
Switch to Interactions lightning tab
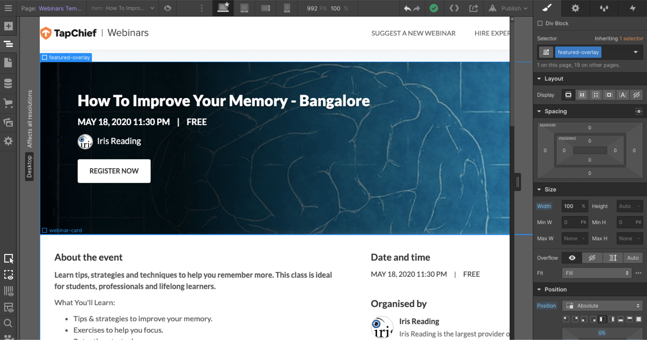click(633, 8)
